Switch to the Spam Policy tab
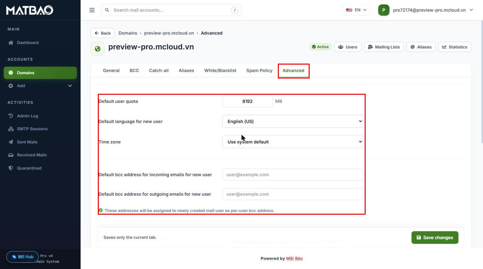 click(259, 71)
